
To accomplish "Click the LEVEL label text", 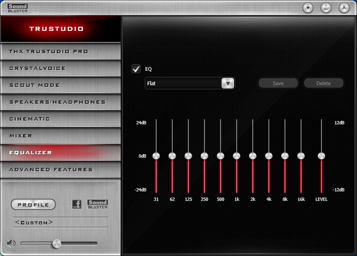I will click(322, 199).
